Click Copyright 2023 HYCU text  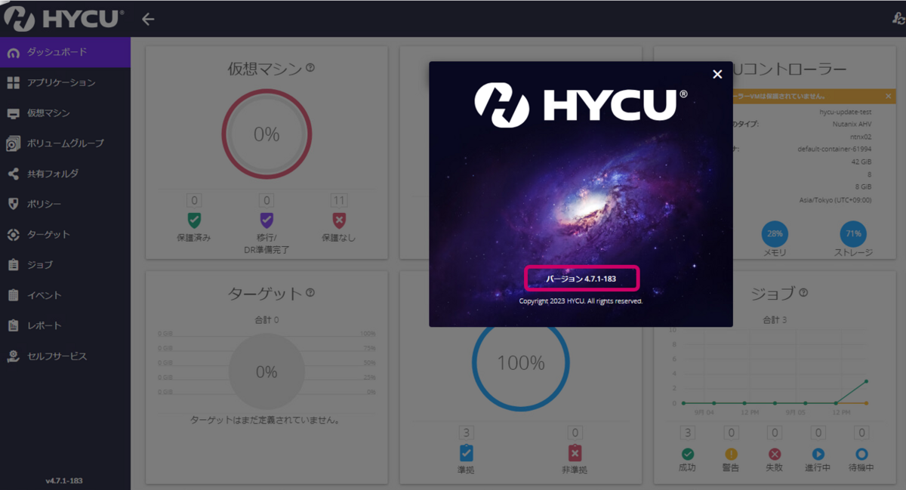pos(581,300)
